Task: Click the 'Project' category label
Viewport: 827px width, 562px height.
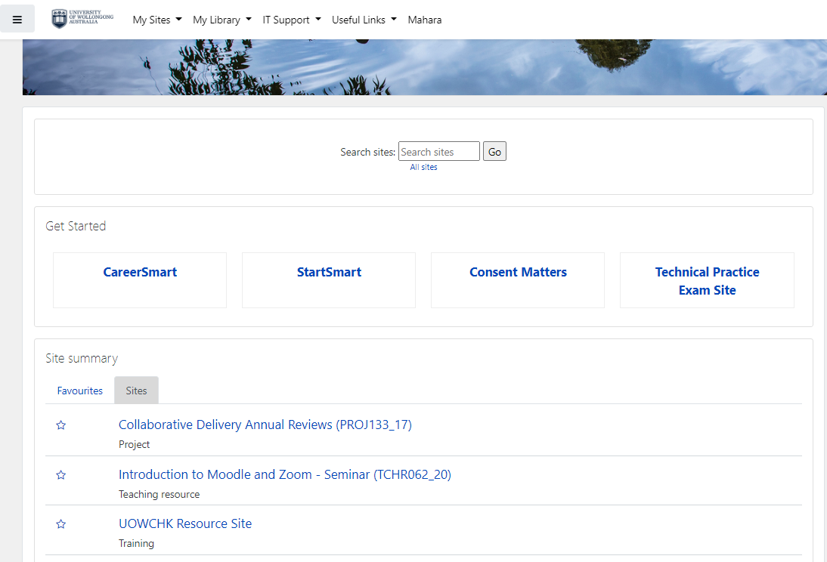Action: tap(134, 444)
